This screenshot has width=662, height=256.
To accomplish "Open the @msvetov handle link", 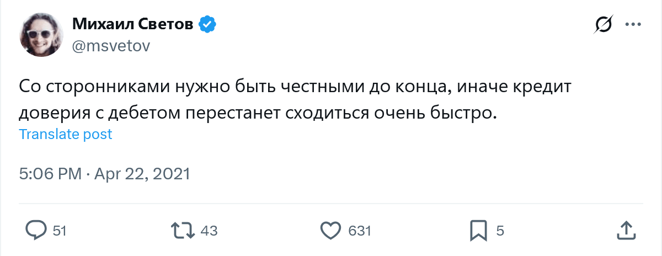I will tap(111, 46).
